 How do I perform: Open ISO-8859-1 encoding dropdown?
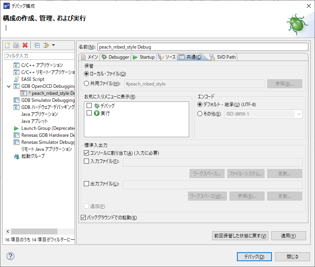tap(264, 114)
